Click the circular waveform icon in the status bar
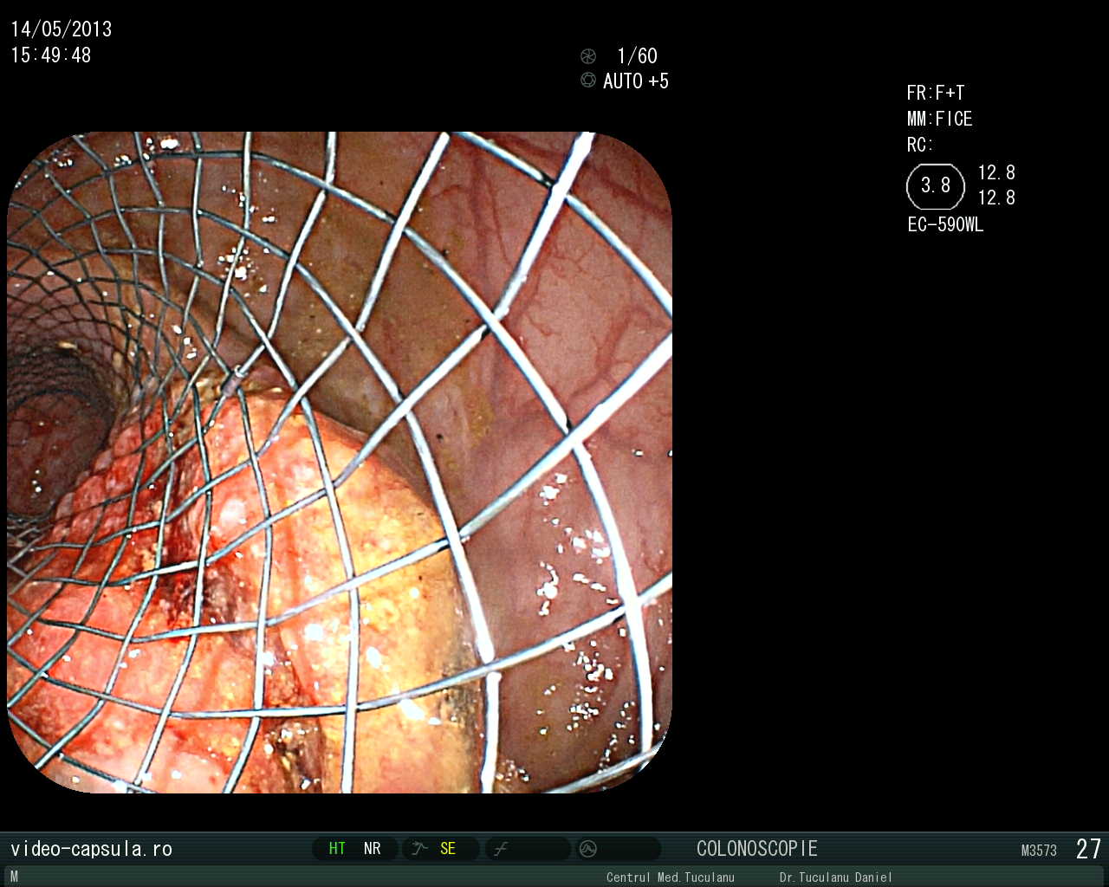The height and width of the screenshot is (887, 1109). [588, 849]
